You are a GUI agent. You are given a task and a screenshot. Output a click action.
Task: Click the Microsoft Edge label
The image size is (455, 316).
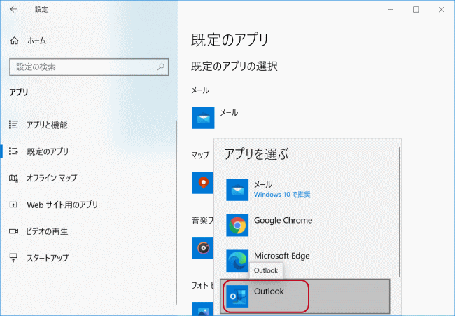coord(282,256)
